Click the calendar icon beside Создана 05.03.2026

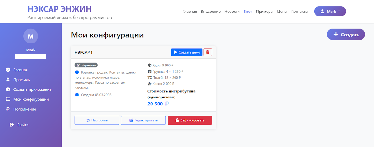pos(77,95)
